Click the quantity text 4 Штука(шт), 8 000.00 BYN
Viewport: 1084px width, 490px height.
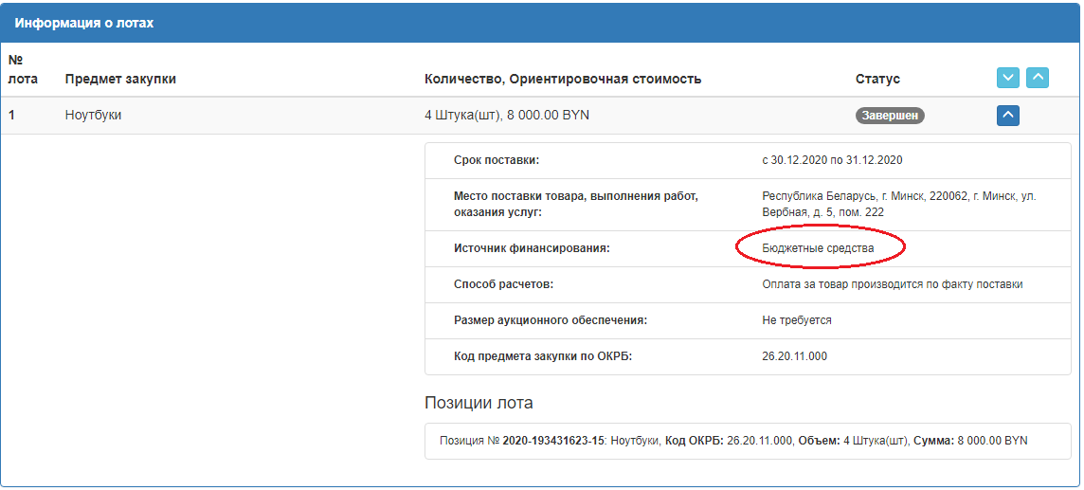(x=507, y=116)
